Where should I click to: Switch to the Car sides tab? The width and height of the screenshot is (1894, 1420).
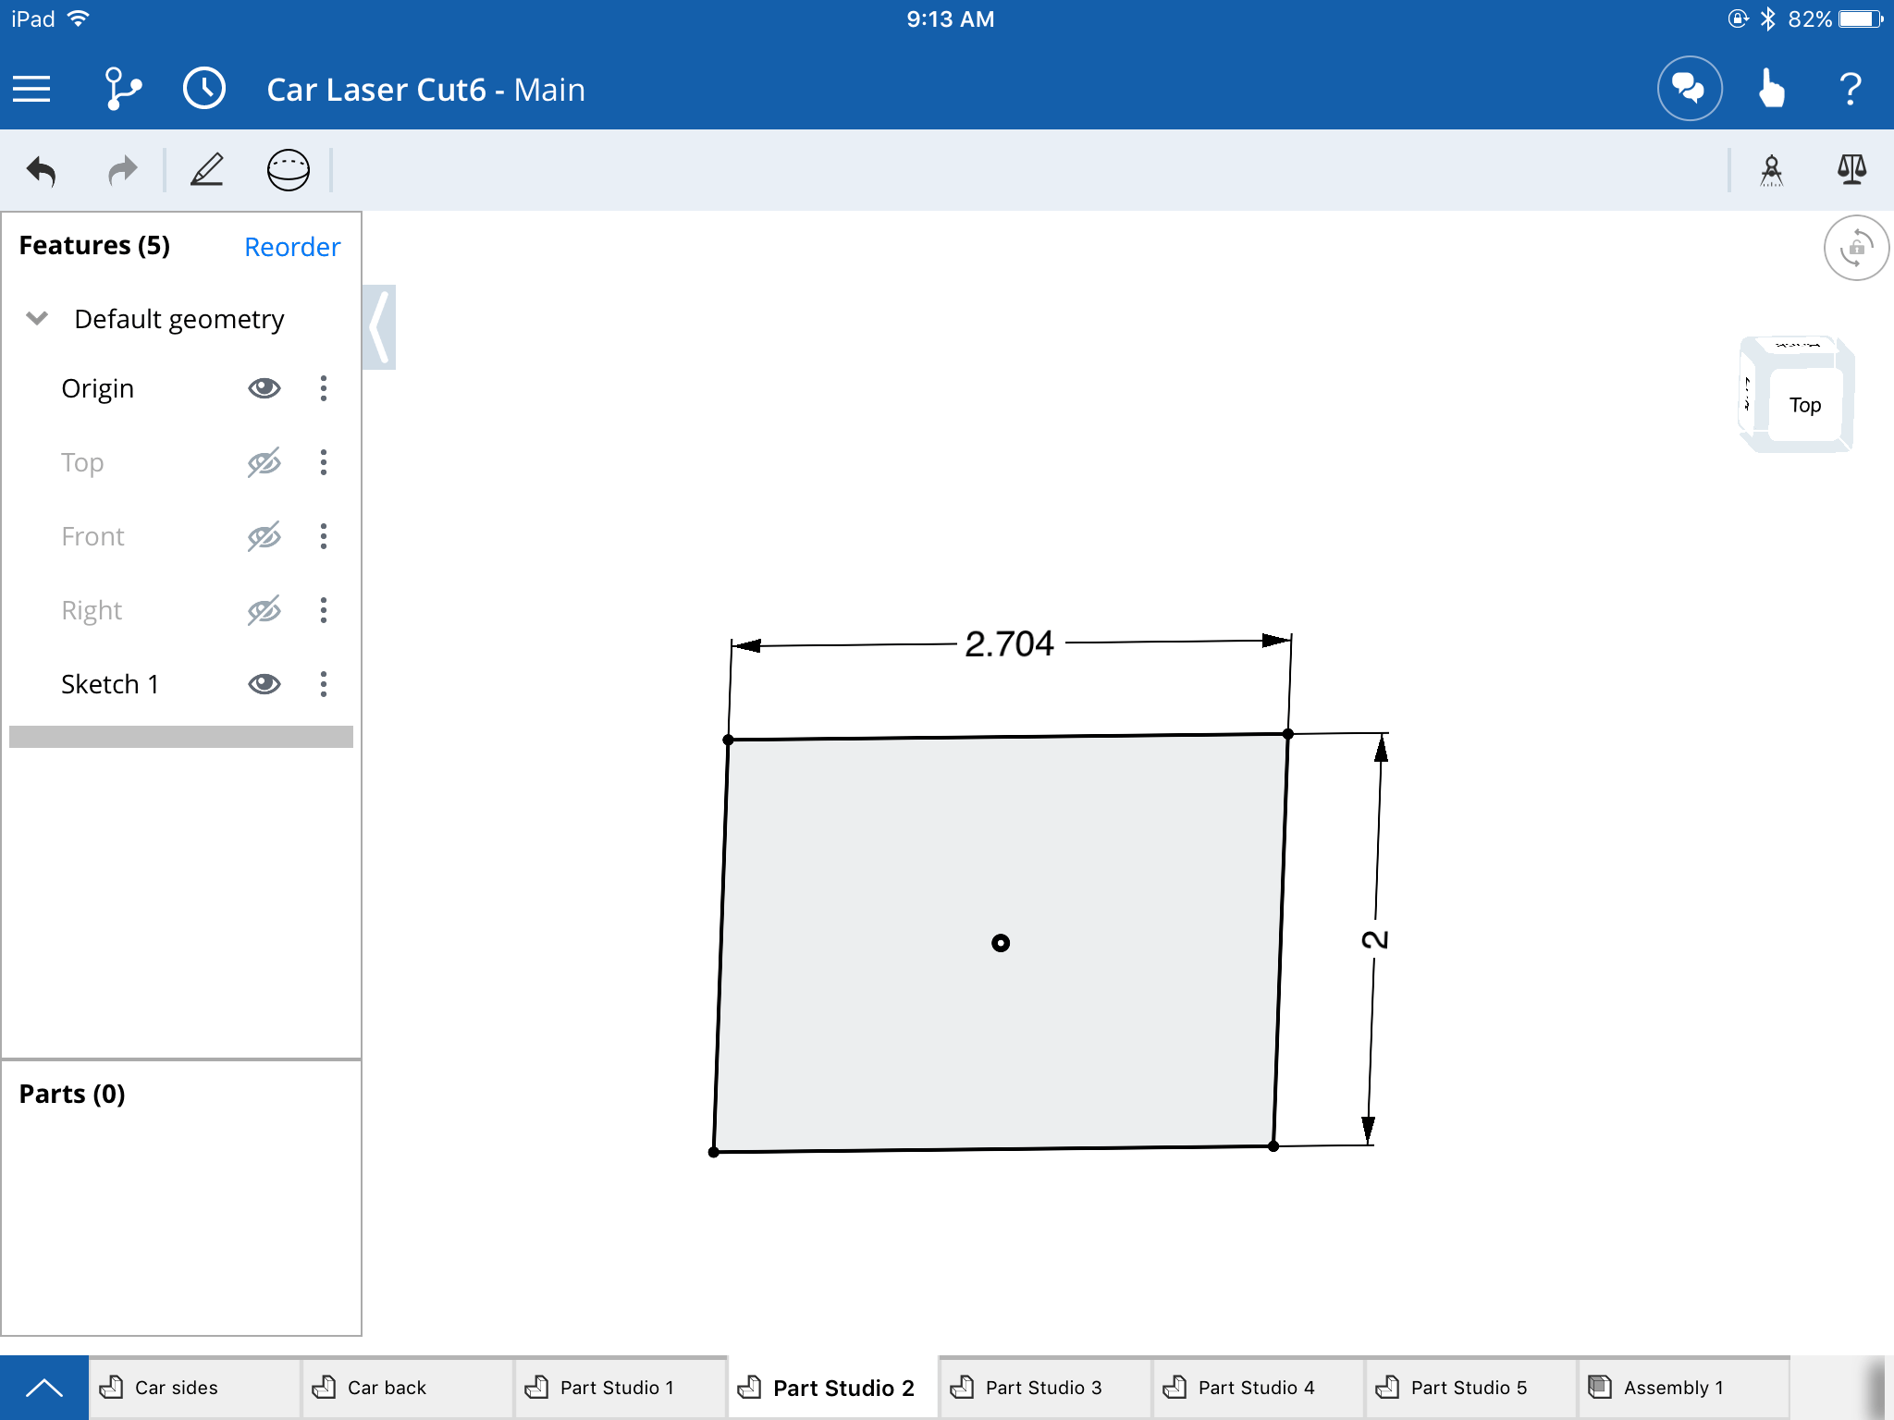(176, 1388)
